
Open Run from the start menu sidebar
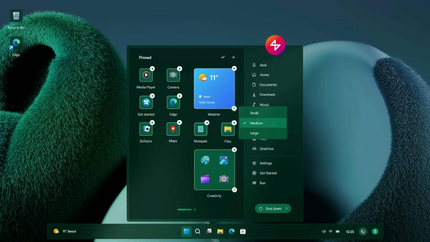click(262, 183)
